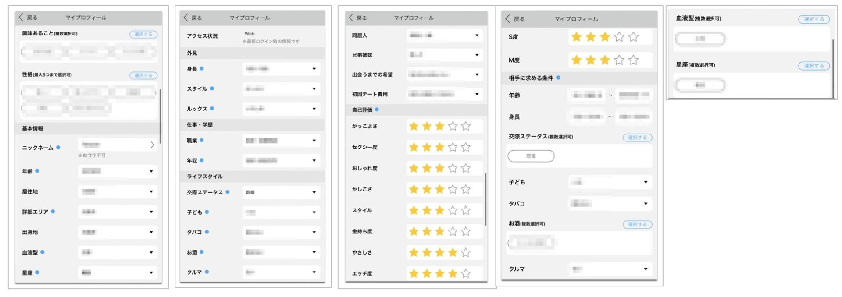This screenshot has width=842, height=297.
Task: Expand the 交際ステータス dropdown showing 既婚
Action: 281,192
